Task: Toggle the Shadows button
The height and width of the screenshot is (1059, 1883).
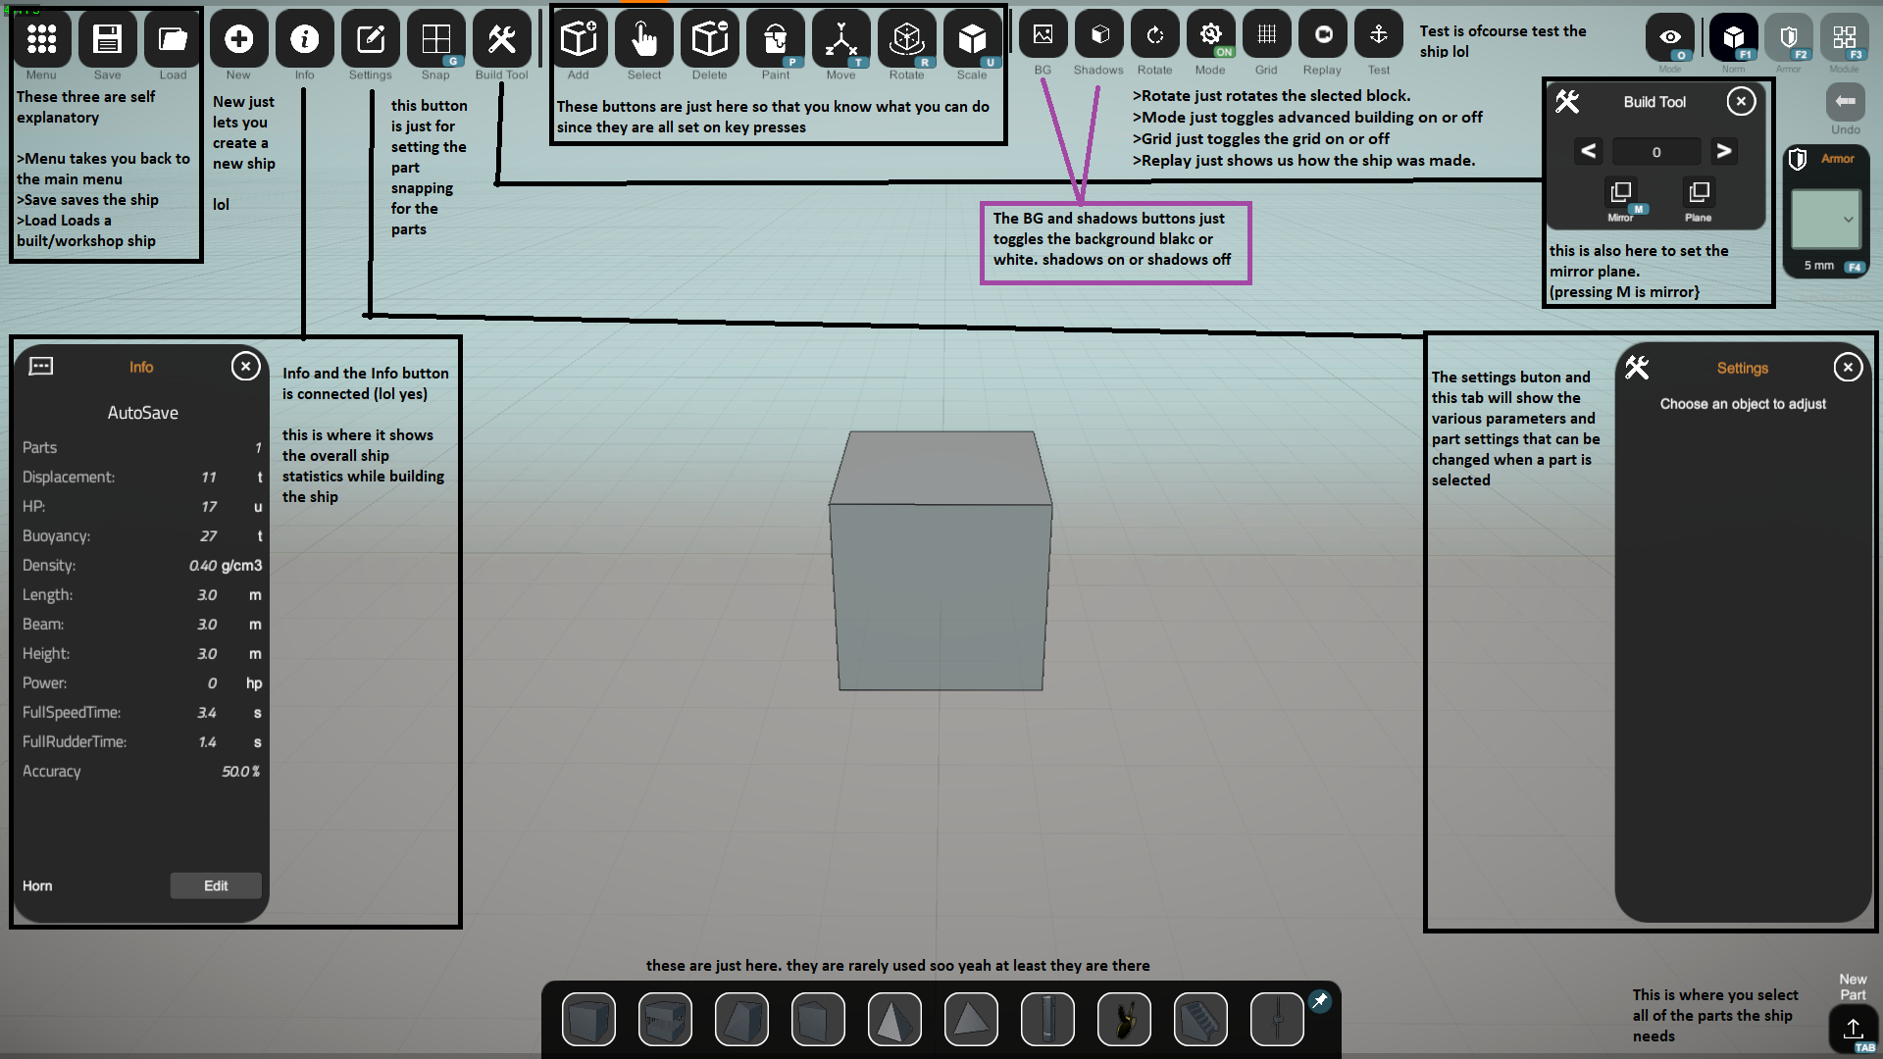Action: [1098, 35]
